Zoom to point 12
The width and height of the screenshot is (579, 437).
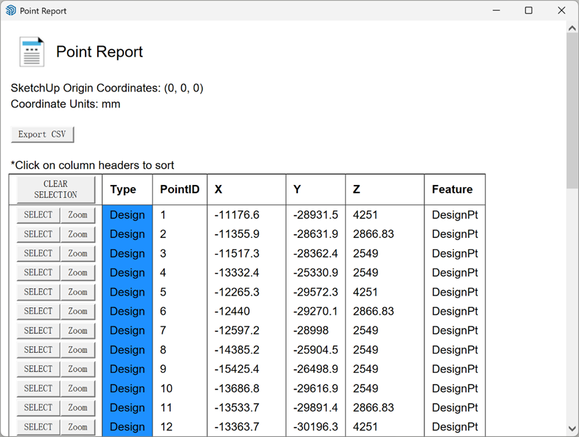click(x=78, y=427)
